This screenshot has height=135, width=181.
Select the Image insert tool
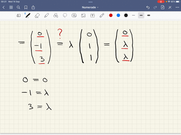click(x=83, y=15)
